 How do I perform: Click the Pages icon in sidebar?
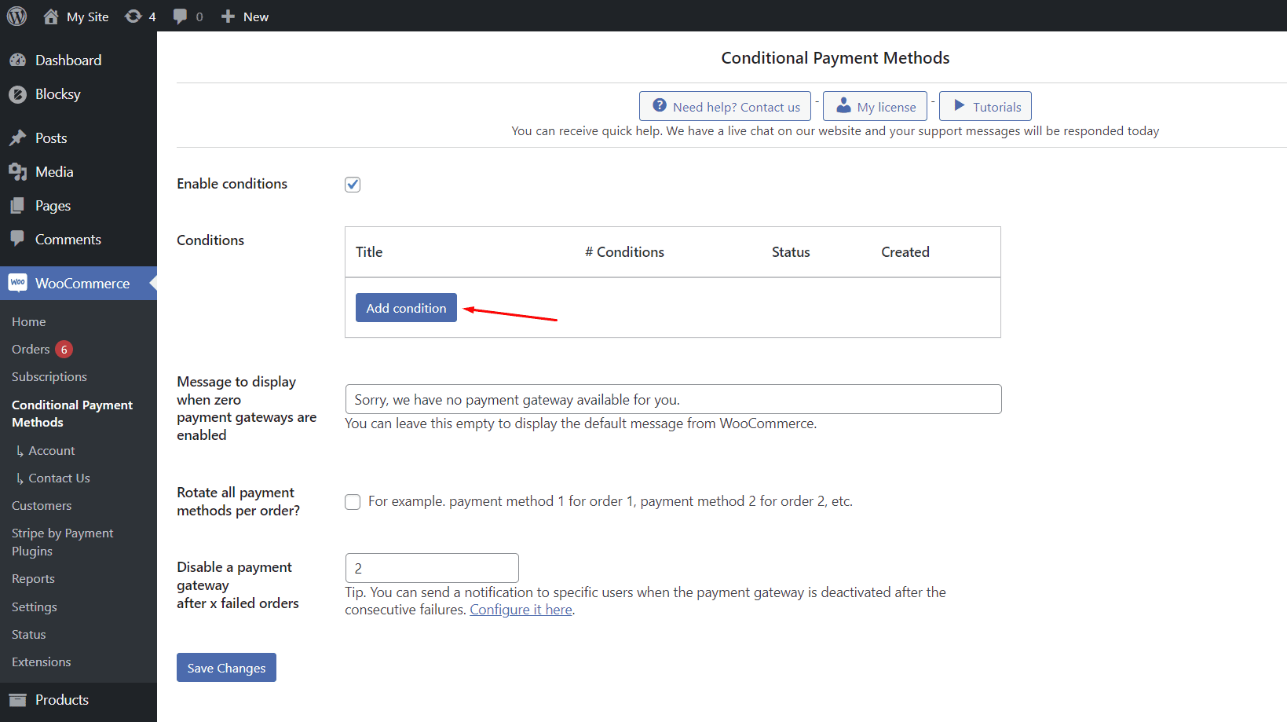17,206
